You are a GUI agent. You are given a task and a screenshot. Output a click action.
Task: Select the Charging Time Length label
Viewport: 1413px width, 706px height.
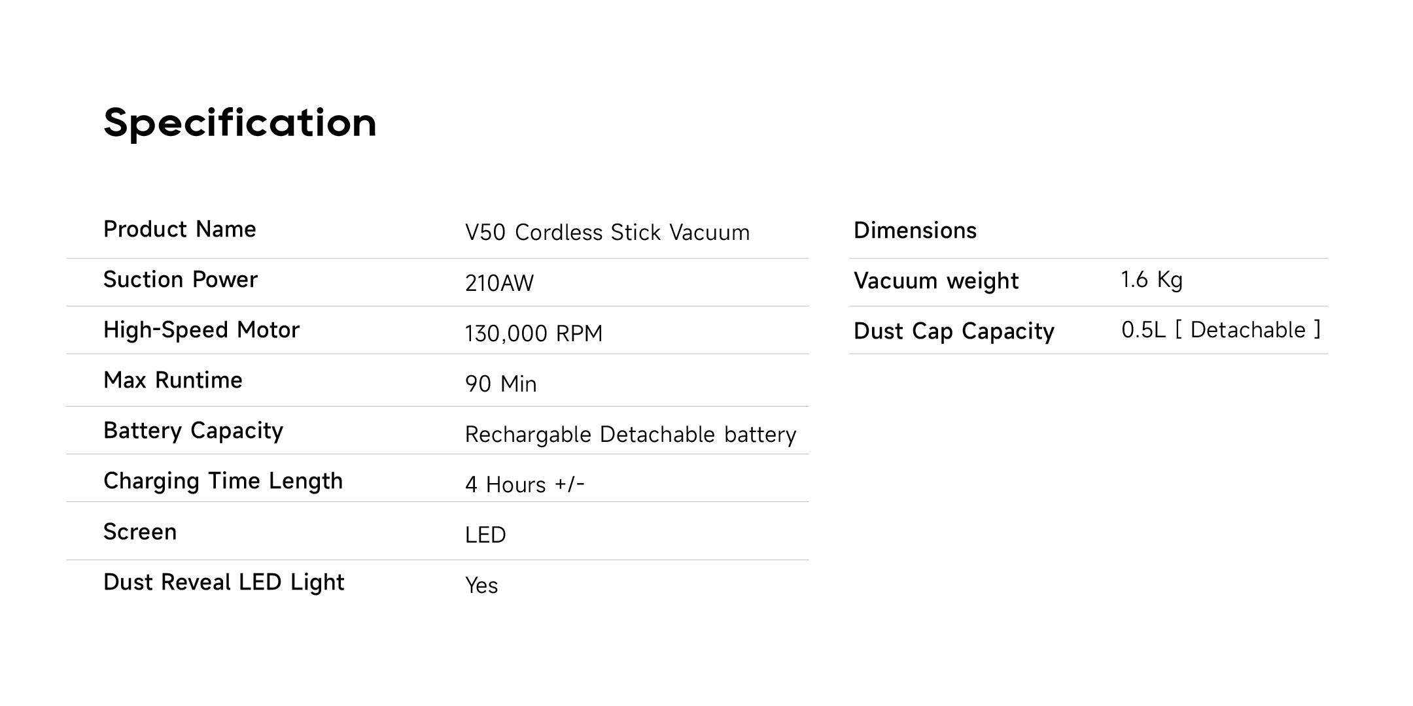223,481
